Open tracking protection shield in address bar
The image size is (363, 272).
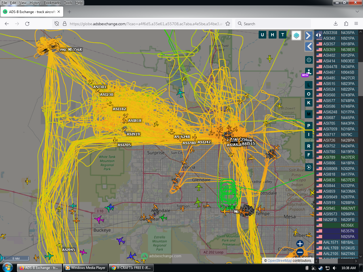point(57,24)
